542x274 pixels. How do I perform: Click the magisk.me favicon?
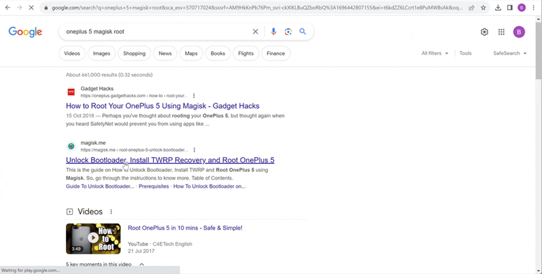tap(71, 146)
